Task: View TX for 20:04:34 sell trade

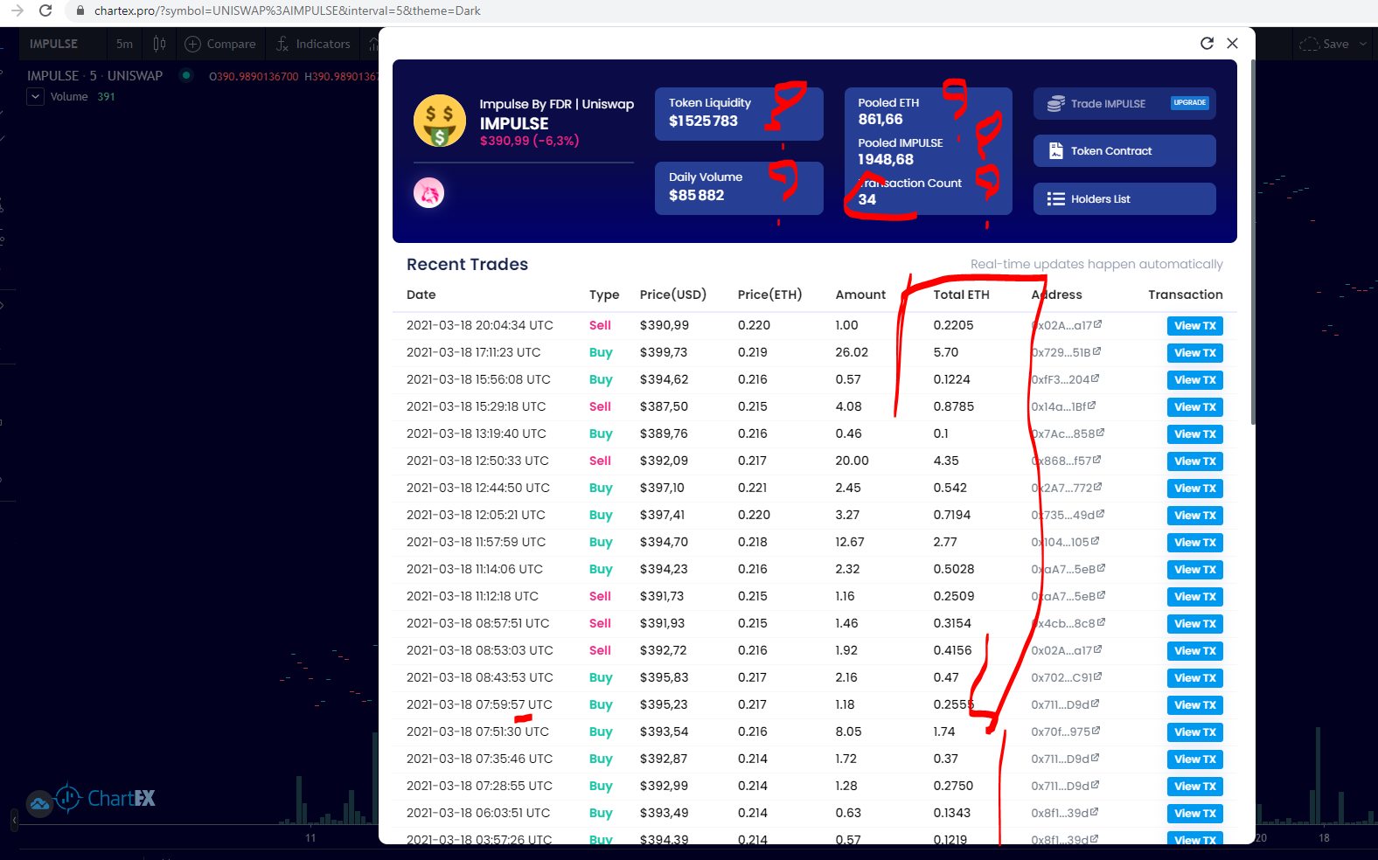Action: click(x=1195, y=326)
